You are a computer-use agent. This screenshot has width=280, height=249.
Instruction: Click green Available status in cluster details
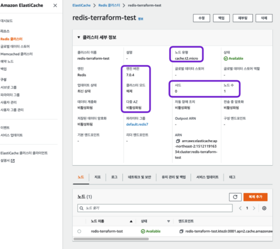[x=233, y=58]
